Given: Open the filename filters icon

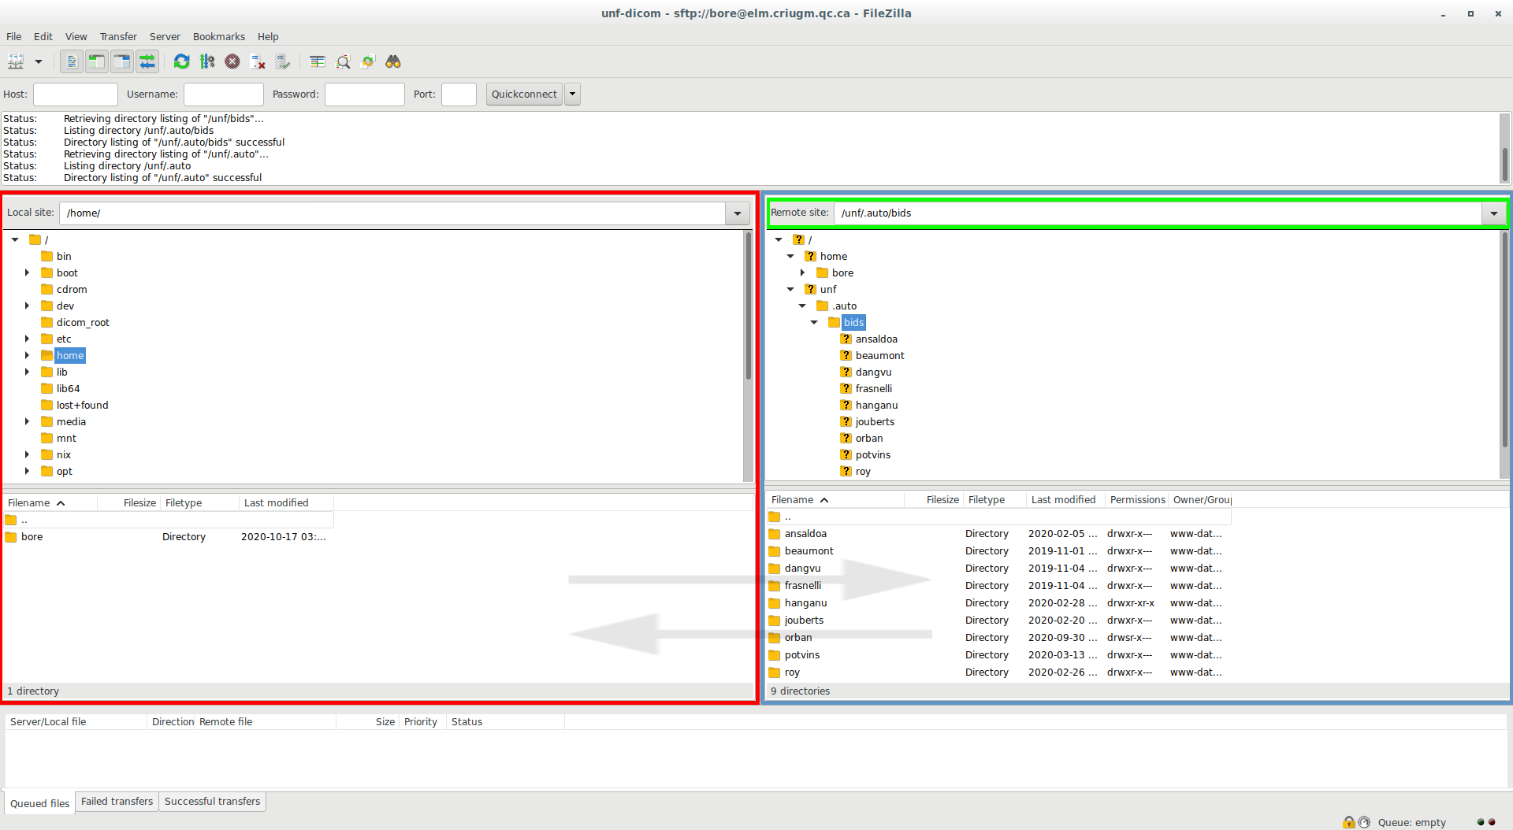Looking at the screenshot, I should (x=318, y=61).
